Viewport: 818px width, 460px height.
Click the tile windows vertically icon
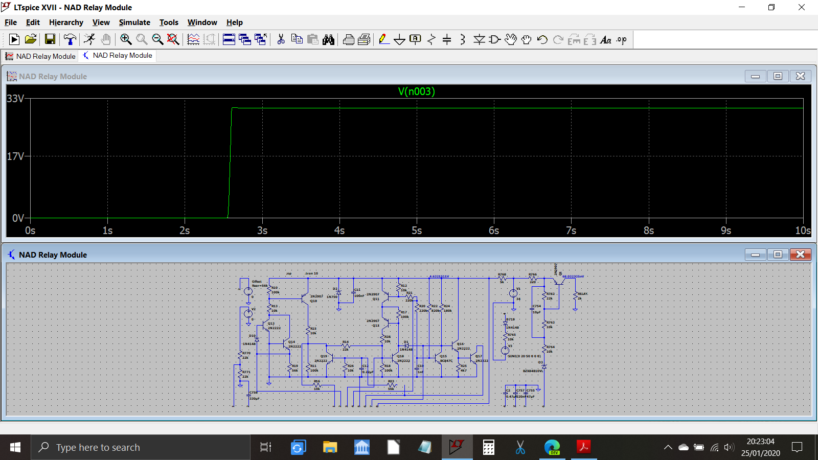245,39
